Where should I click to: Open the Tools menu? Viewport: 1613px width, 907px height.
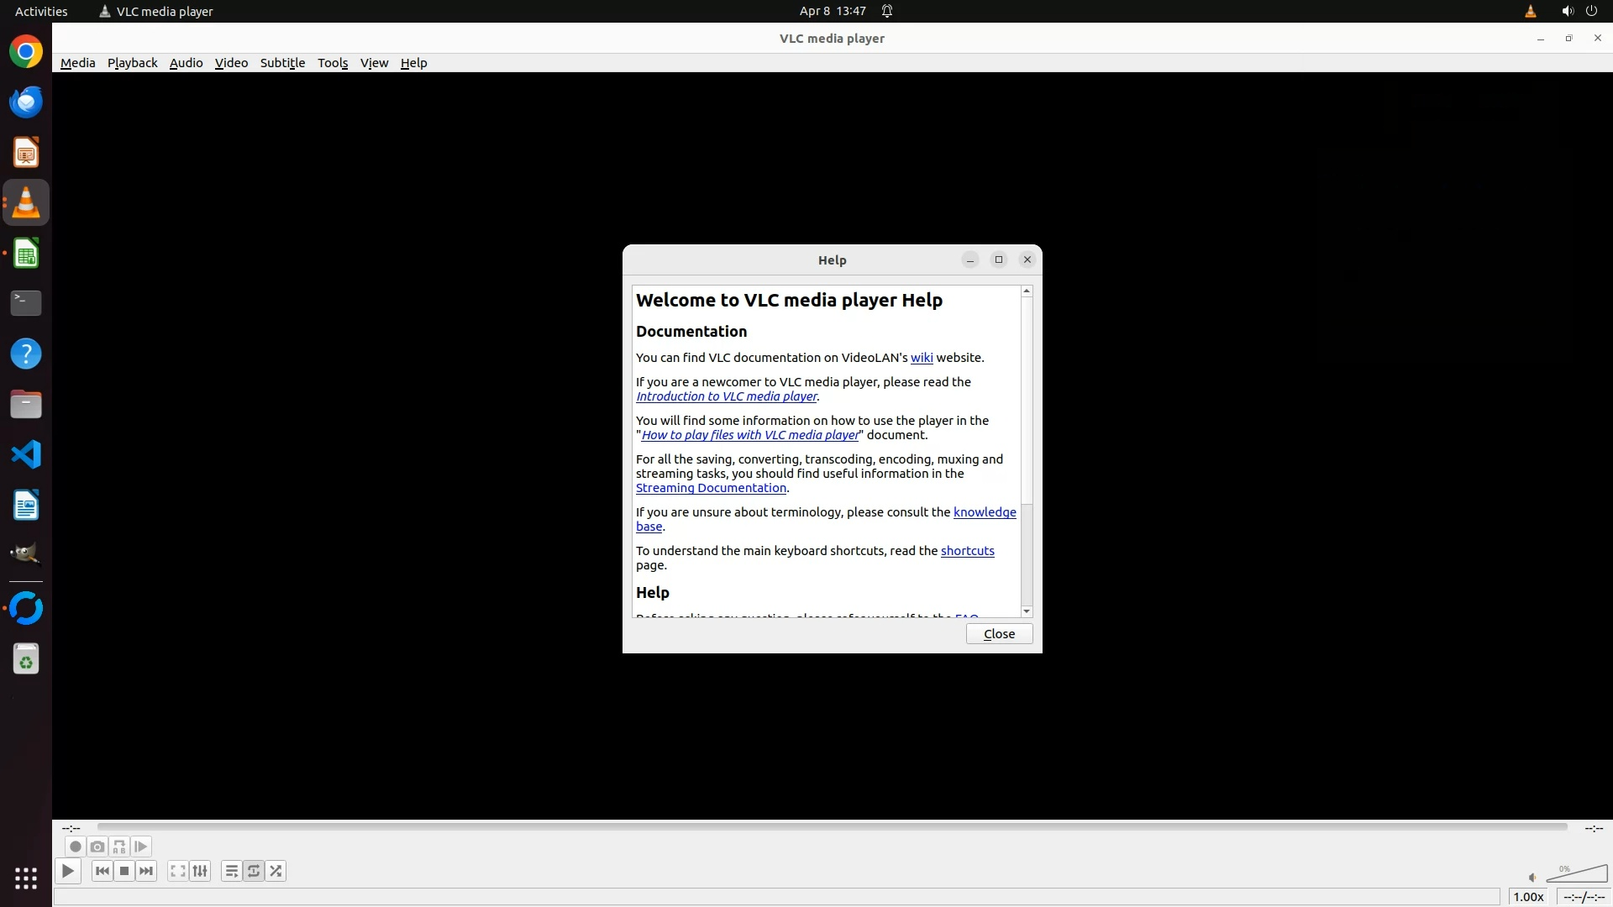(333, 63)
